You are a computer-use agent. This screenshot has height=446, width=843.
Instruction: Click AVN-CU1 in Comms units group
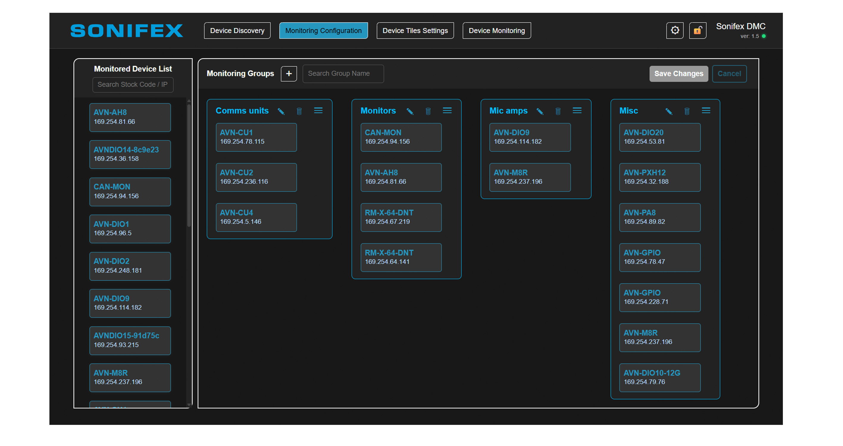pos(256,137)
